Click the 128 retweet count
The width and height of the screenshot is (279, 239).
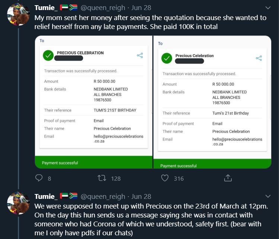116,178
